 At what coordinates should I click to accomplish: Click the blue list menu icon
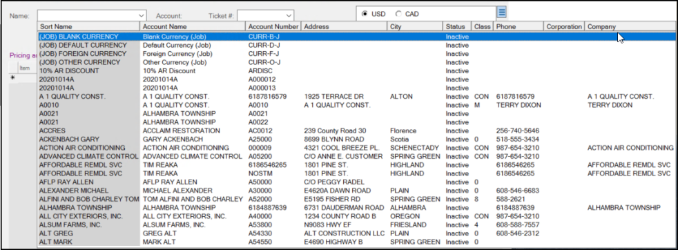(x=501, y=12)
